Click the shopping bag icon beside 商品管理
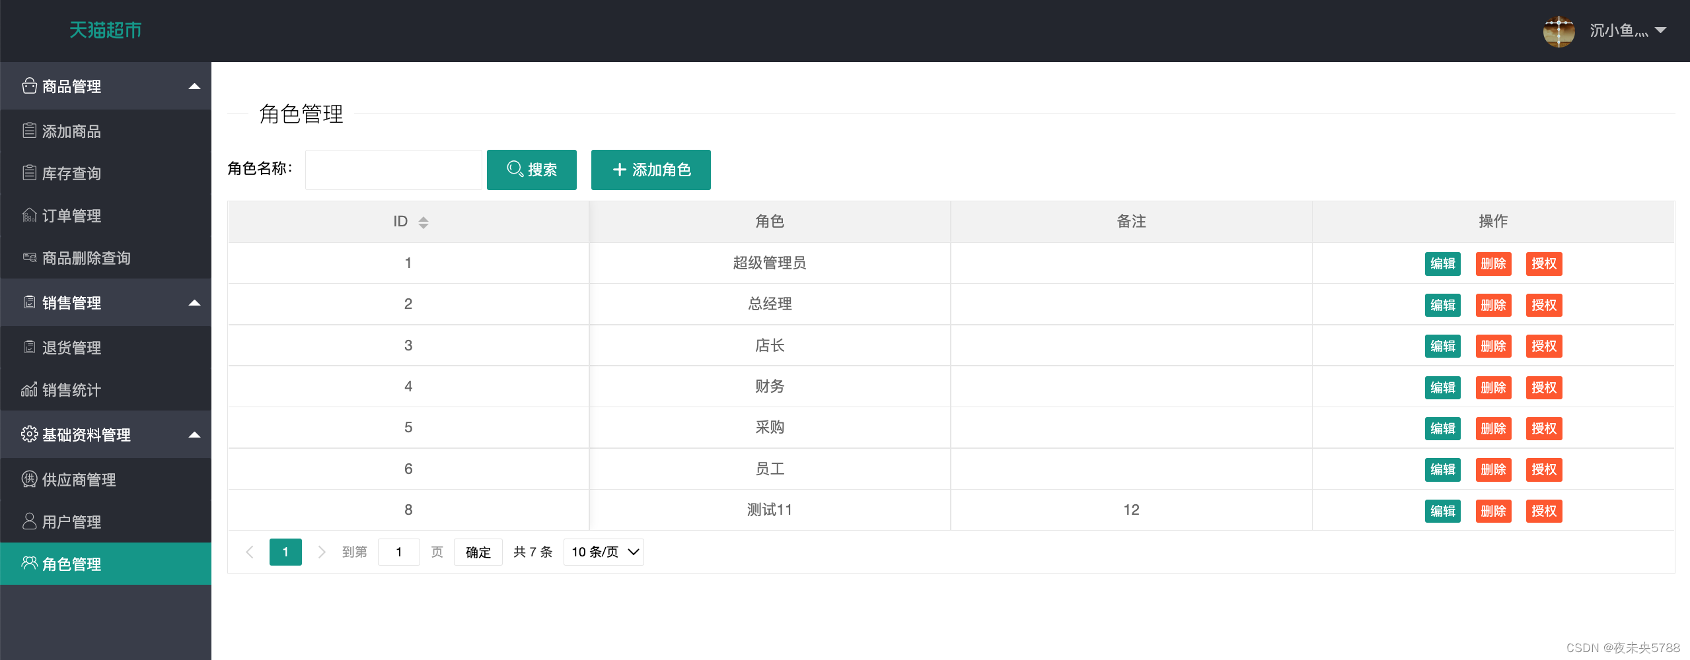 click(28, 86)
